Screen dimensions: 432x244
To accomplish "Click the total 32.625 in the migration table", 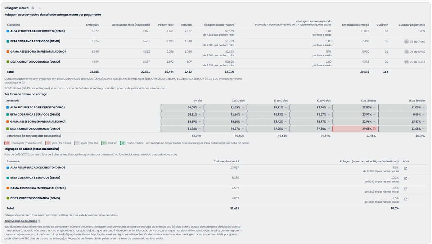I will pos(235,208).
